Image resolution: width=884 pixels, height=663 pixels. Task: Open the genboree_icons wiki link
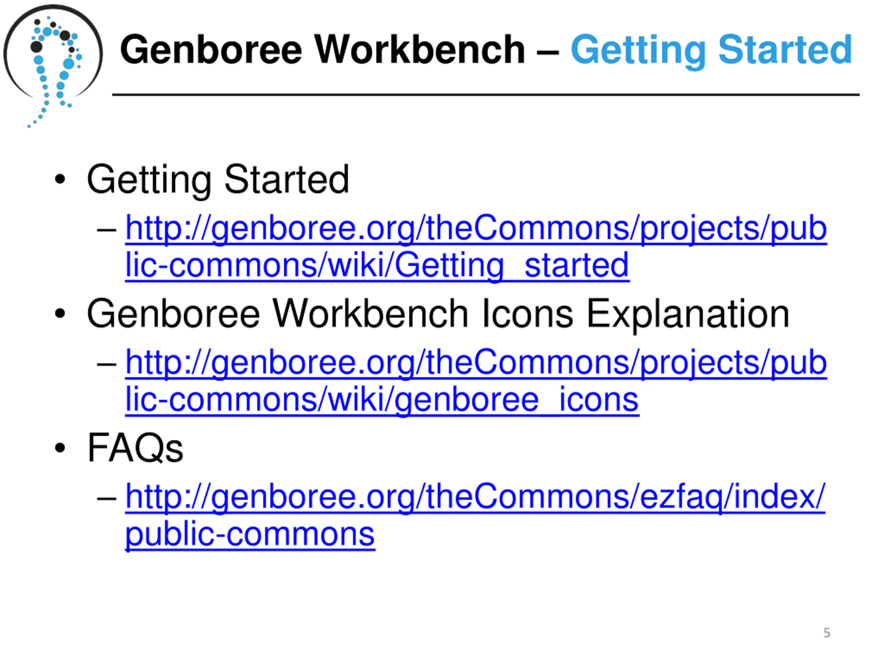476,381
